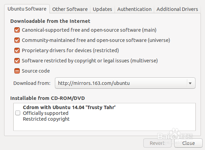Toggle Proprietary drivers (restricted) checkbox

click(x=17, y=50)
